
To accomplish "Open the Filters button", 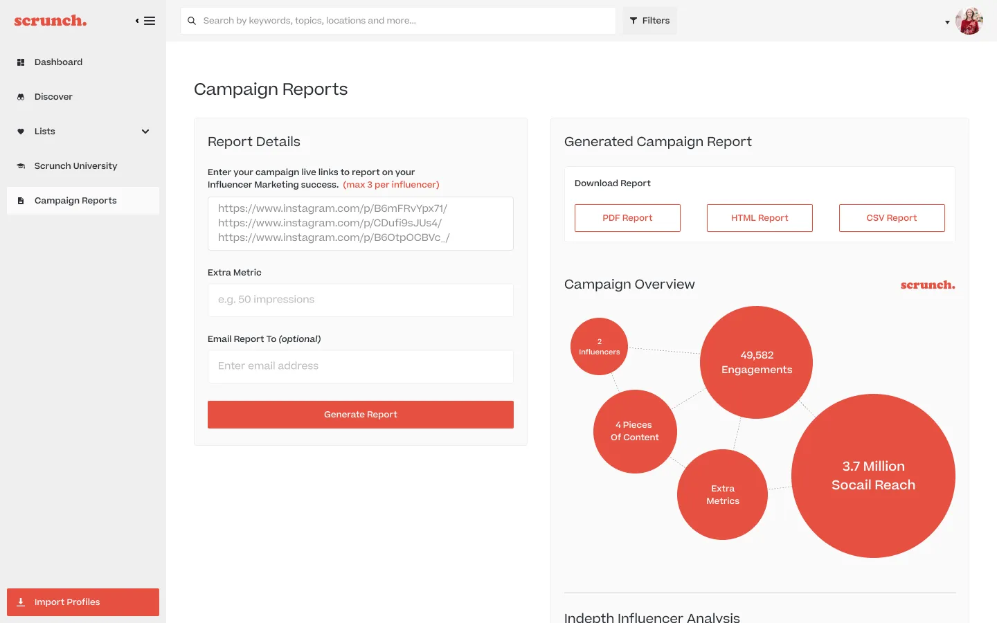I will click(x=649, y=21).
